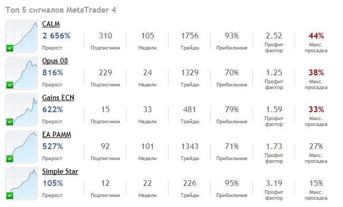The height and width of the screenshot is (207, 343).
Task: Open the EA PAMM signal link
Action: [56, 135]
